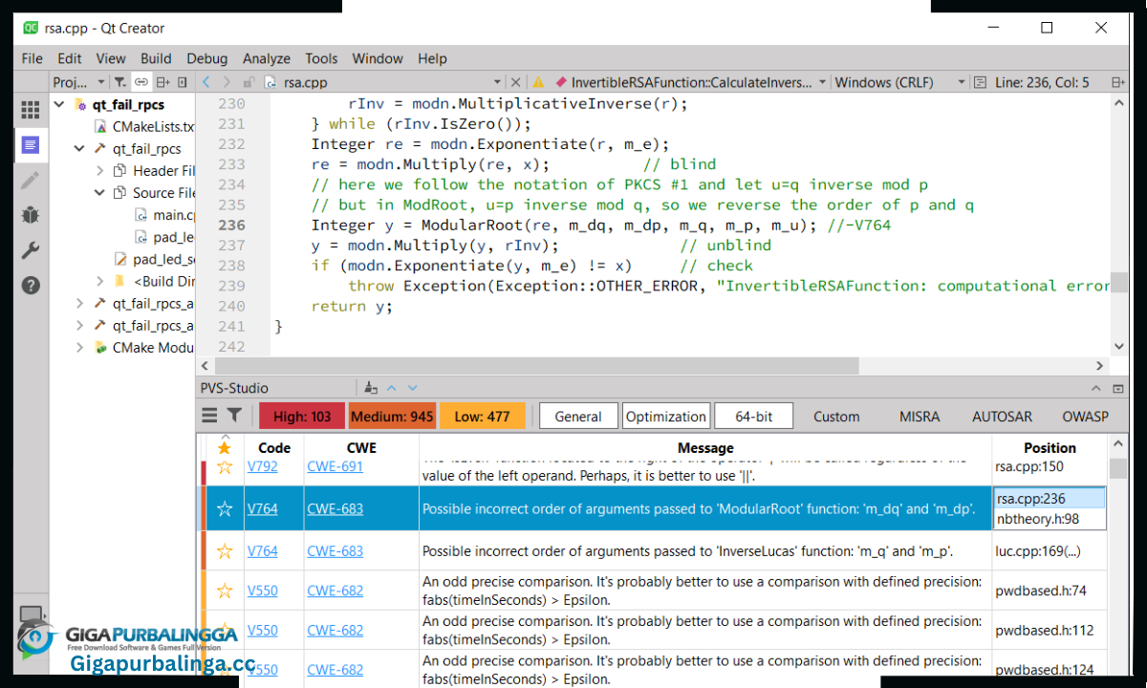1147x688 pixels.
Task: Open Debug mode bug icon
Action: tap(31, 215)
